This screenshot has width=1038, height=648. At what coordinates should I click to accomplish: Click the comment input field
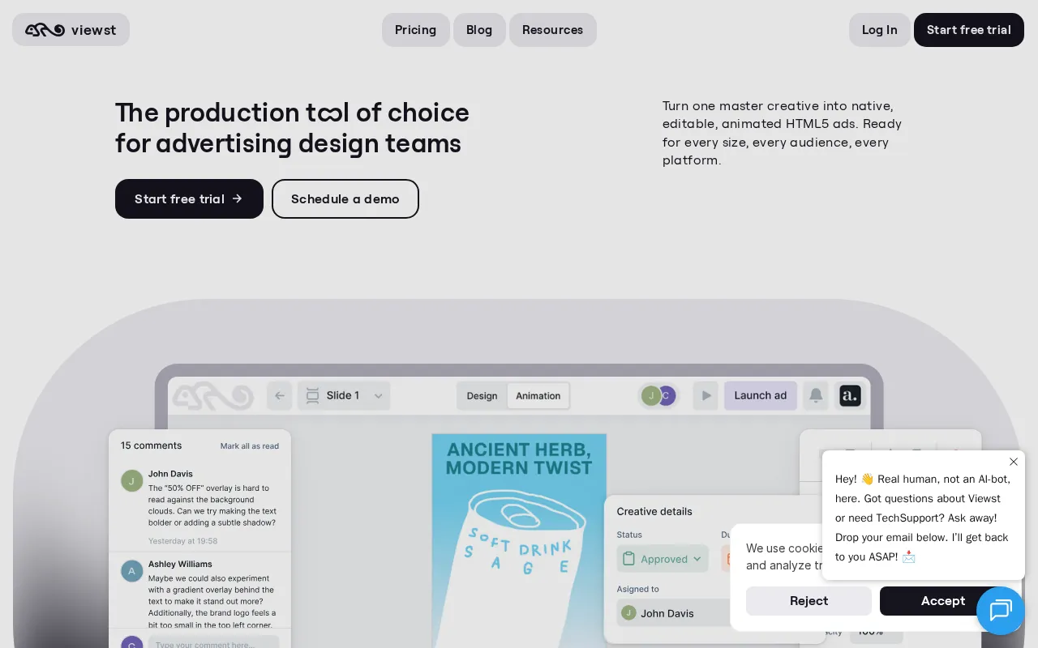214,643
